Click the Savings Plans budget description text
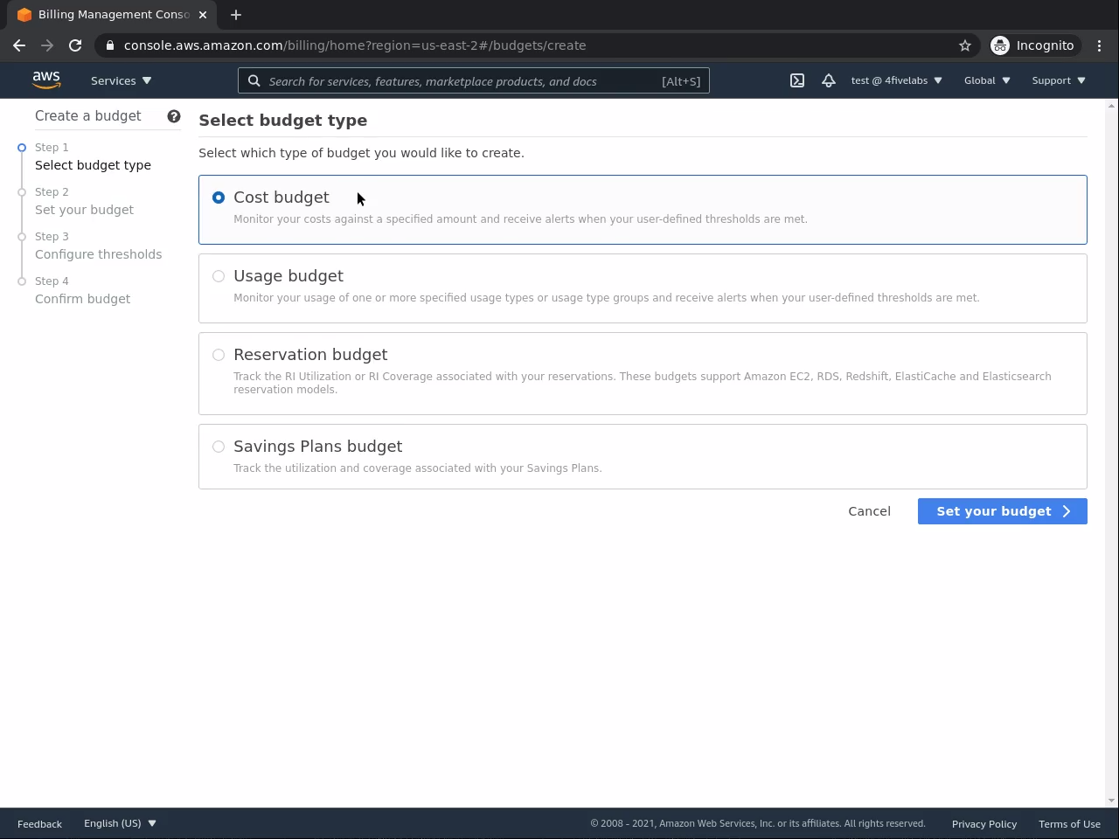This screenshot has width=1119, height=839. coord(417,468)
